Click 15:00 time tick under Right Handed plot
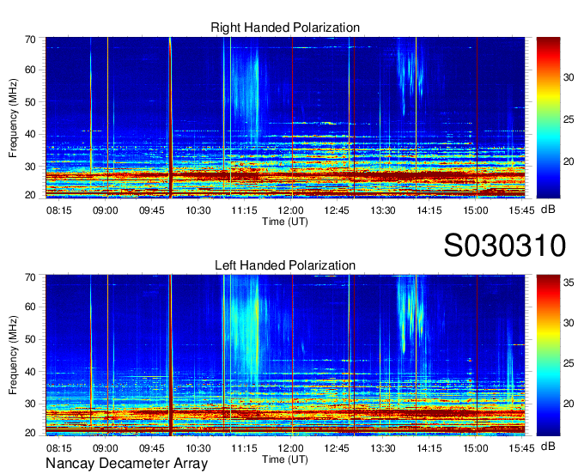The image size is (584, 474). point(476,210)
